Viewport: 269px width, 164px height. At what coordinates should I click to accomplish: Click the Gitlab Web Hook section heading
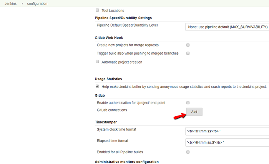pyautogui.click(x=109, y=38)
